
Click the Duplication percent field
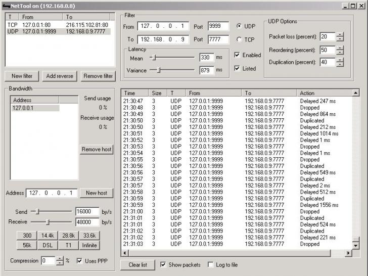point(328,62)
